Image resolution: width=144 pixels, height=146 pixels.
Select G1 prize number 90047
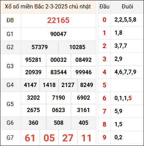pyautogui.click(x=58, y=34)
